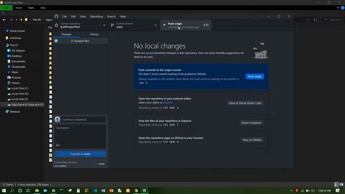This screenshot has width=345, height=194.
Task: Click File Explorer refresh icon
Action: pos(315,20)
